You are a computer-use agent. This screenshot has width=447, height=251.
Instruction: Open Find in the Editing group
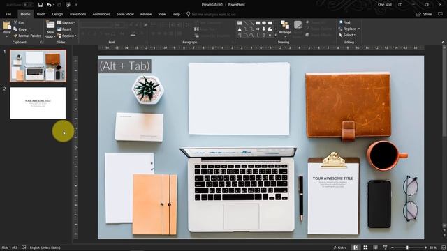pyautogui.click(x=344, y=22)
